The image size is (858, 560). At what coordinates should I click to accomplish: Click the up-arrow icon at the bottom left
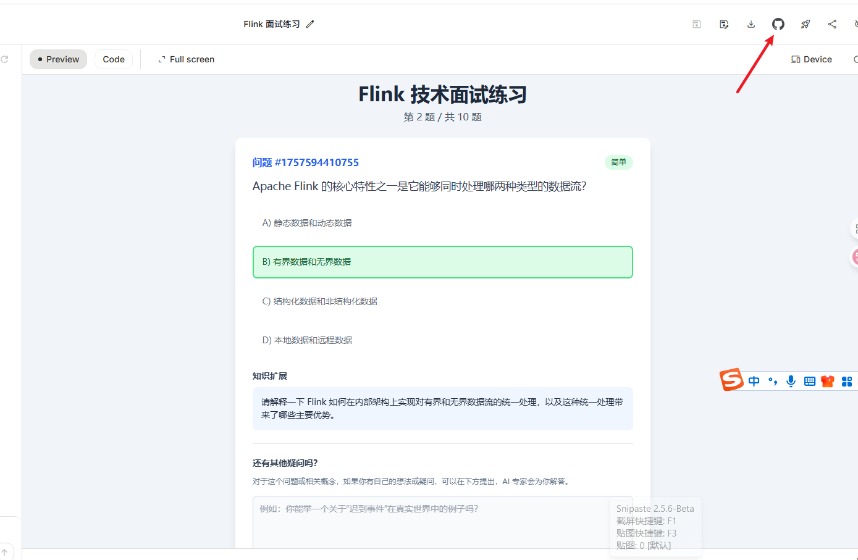[4, 553]
